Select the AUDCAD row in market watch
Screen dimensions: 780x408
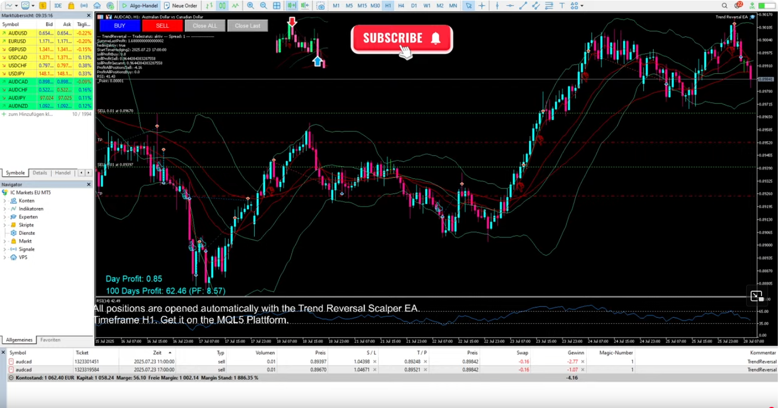point(46,82)
